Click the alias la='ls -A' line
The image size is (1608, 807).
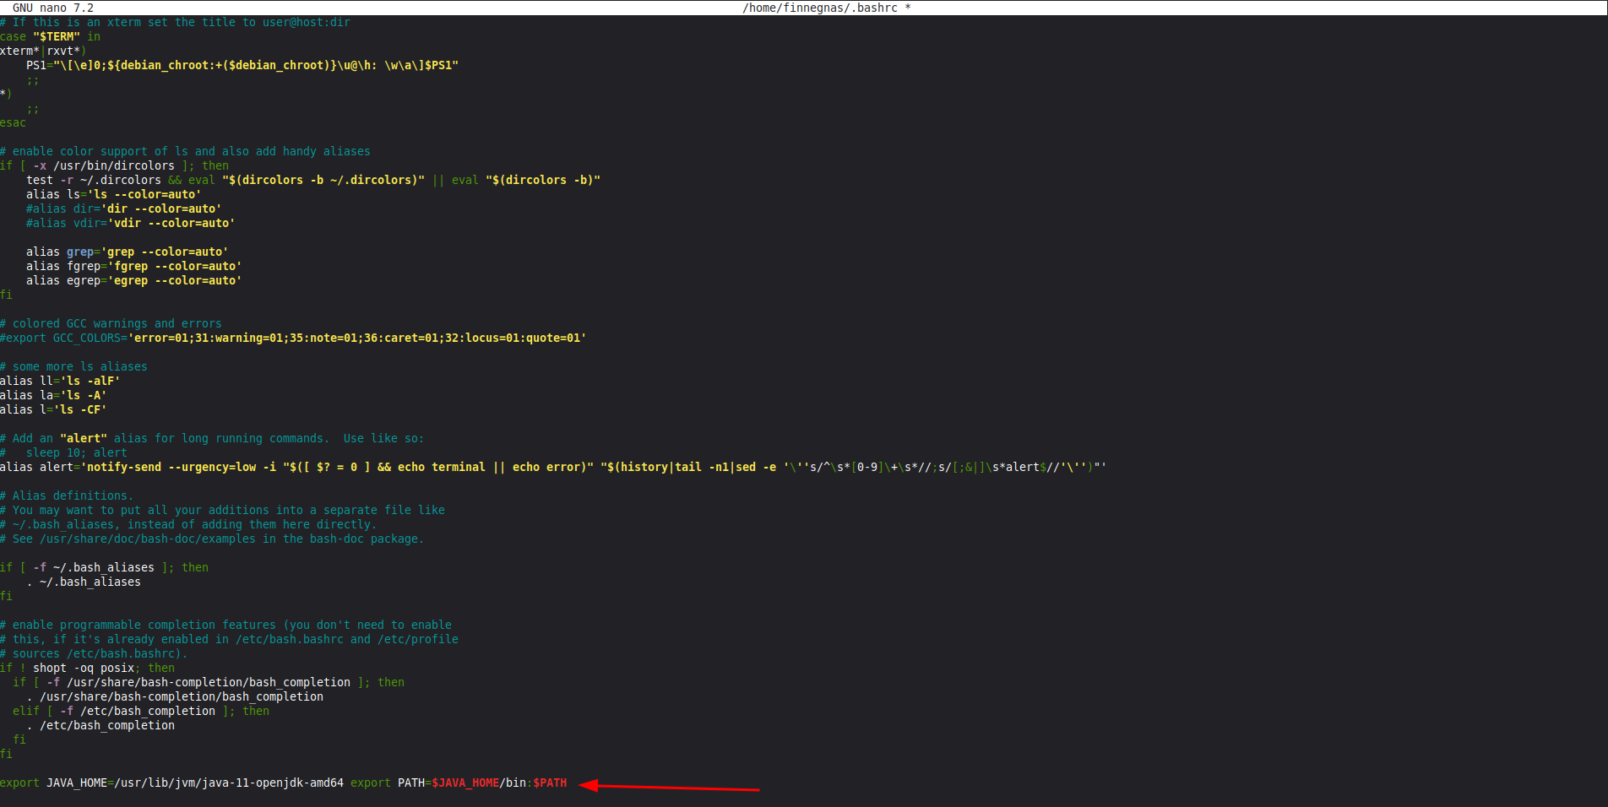(53, 395)
